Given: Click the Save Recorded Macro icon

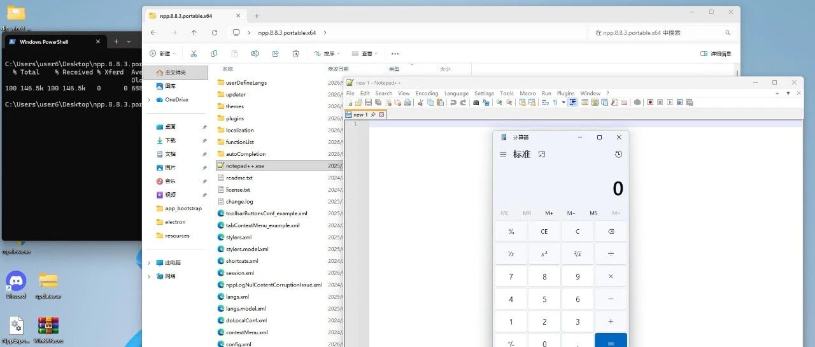Looking at the screenshot, I should 689,102.
